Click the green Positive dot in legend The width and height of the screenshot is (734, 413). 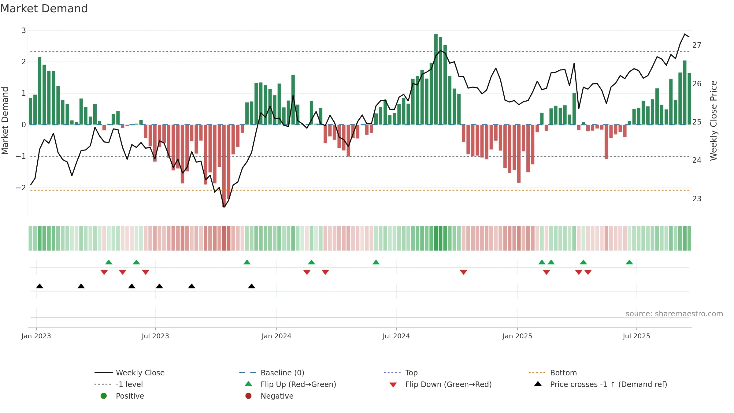(x=104, y=396)
